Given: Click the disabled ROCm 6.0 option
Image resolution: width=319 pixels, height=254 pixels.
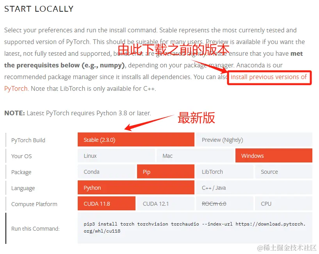Looking at the screenshot, I should click(225, 204).
